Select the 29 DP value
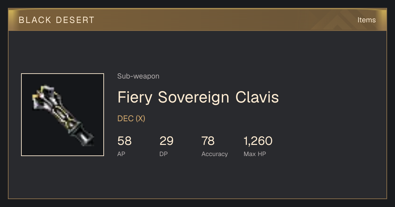This screenshot has width=395, height=207. tap(167, 141)
